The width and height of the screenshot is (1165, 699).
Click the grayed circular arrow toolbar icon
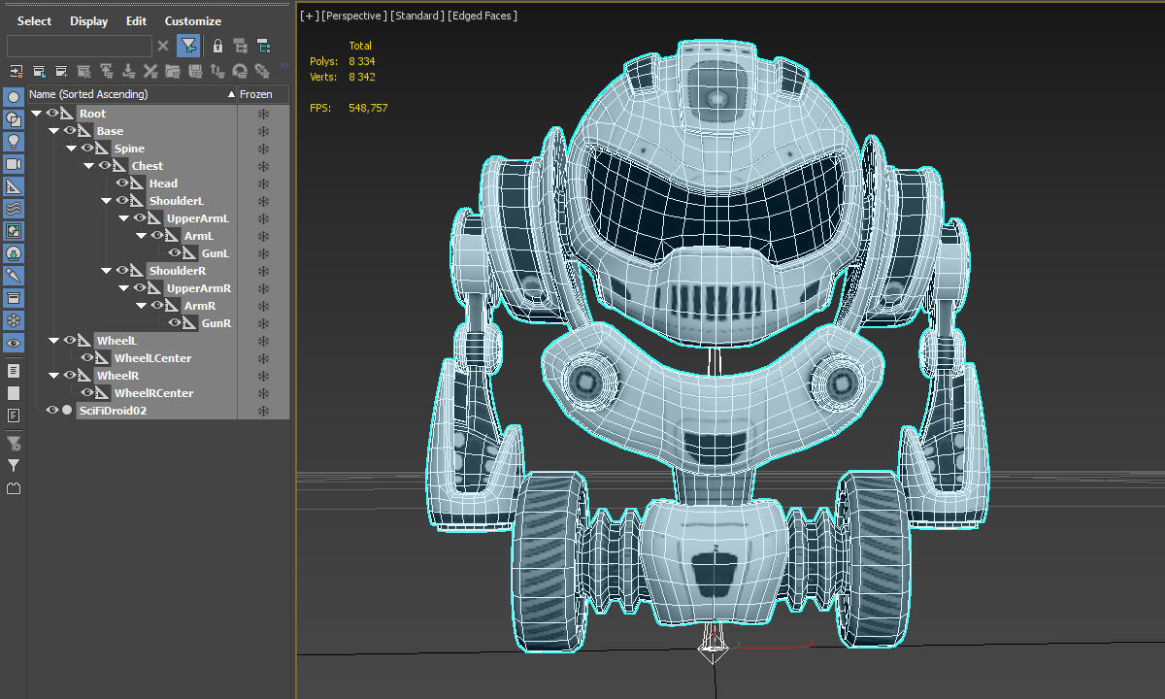[240, 71]
